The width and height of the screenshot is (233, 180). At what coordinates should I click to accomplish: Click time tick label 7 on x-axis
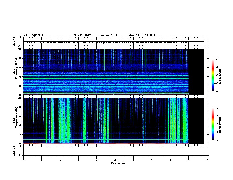click(152, 160)
